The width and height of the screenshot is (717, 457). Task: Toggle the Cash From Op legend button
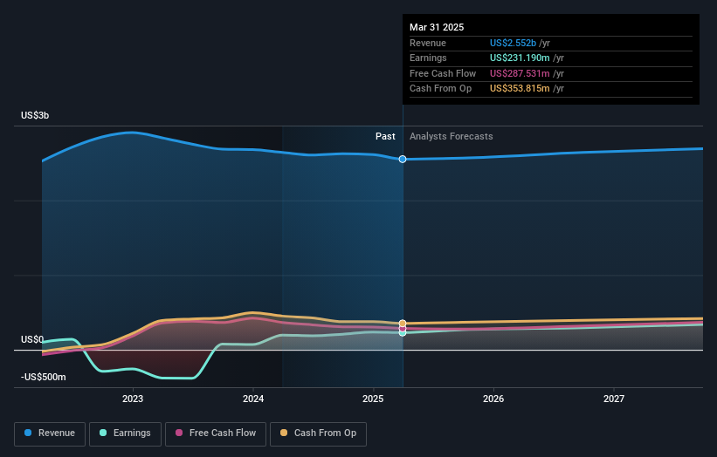[318, 433]
